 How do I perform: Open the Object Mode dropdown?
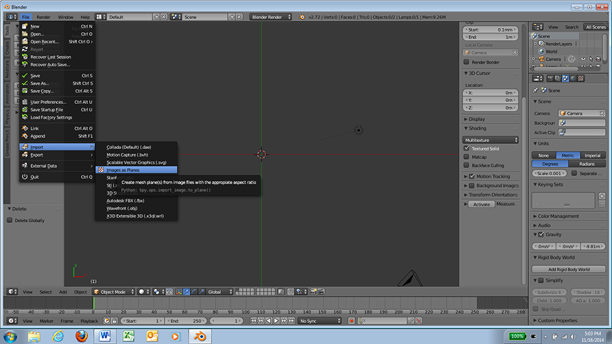(x=114, y=292)
